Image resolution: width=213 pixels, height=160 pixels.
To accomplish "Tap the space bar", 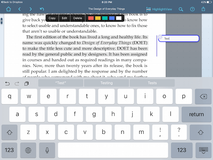I will pyautogui.click(x=113, y=150).
